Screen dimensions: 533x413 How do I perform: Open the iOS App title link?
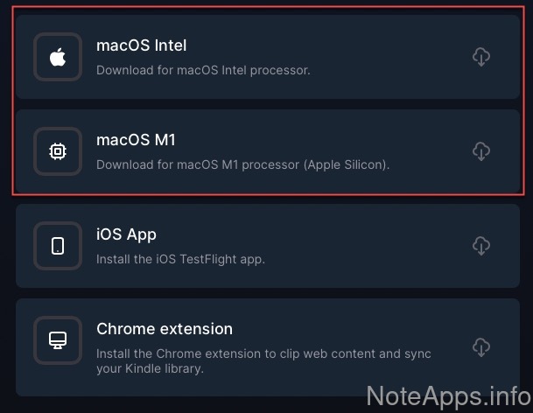pyautogui.click(x=126, y=234)
